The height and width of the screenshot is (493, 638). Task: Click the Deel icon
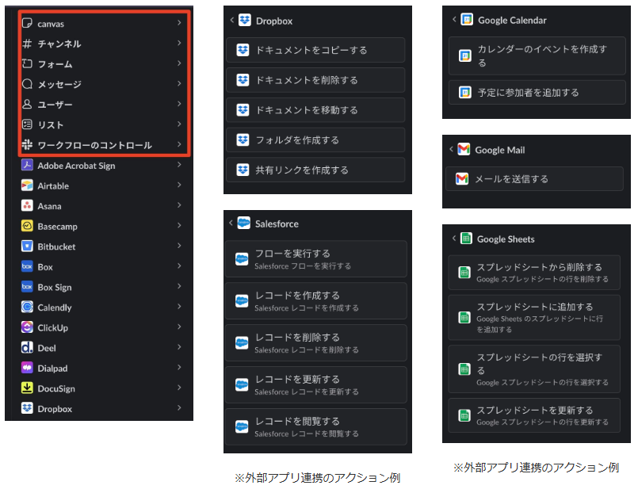pos(27,347)
